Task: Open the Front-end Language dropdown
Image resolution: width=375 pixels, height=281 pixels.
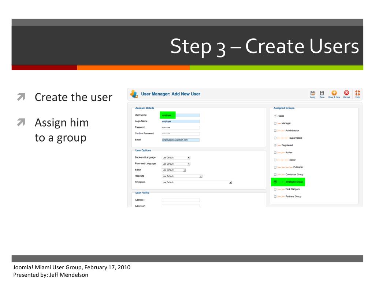Action: (x=176, y=164)
